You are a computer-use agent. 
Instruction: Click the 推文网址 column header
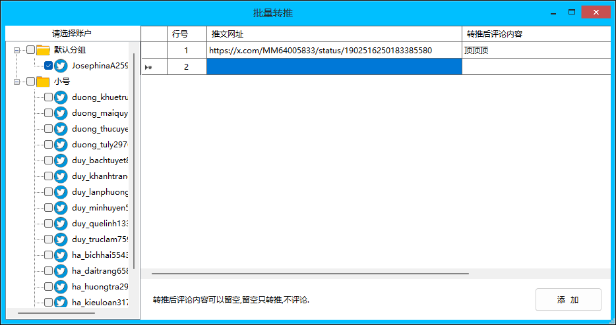coord(334,34)
